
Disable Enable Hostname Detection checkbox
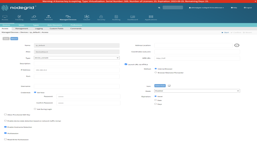point(5,127)
